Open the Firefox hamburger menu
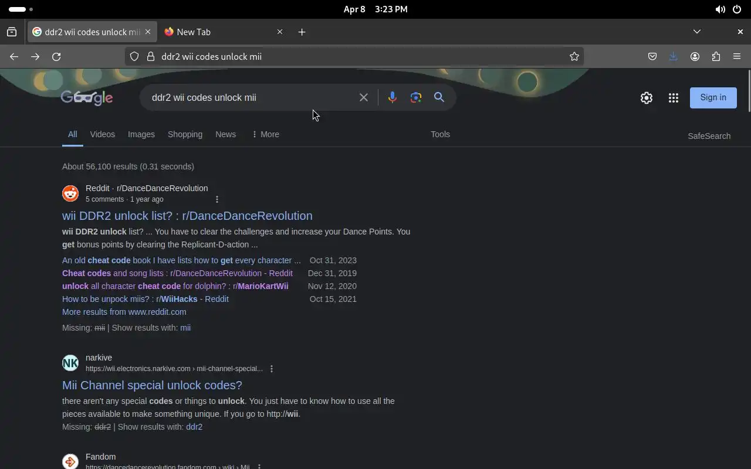This screenshot has height=469, width=751. 737,56
